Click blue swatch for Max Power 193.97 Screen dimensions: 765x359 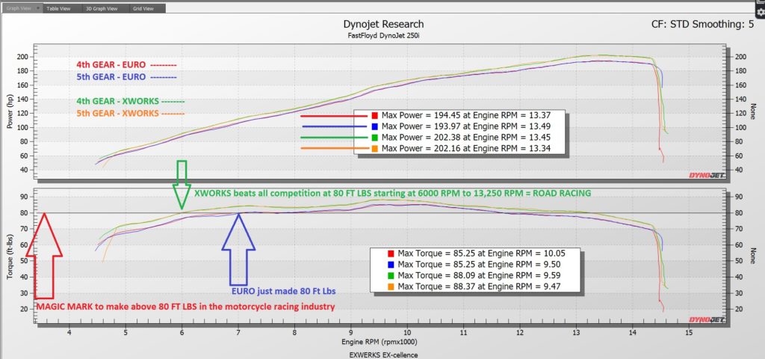[x=375, y=127]
